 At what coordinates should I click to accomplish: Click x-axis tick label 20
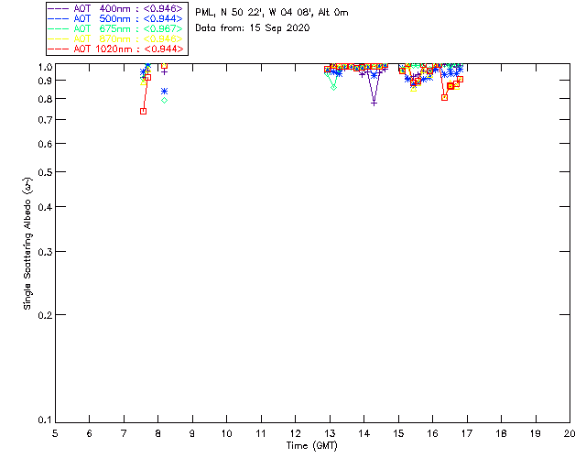pos(570,433)
